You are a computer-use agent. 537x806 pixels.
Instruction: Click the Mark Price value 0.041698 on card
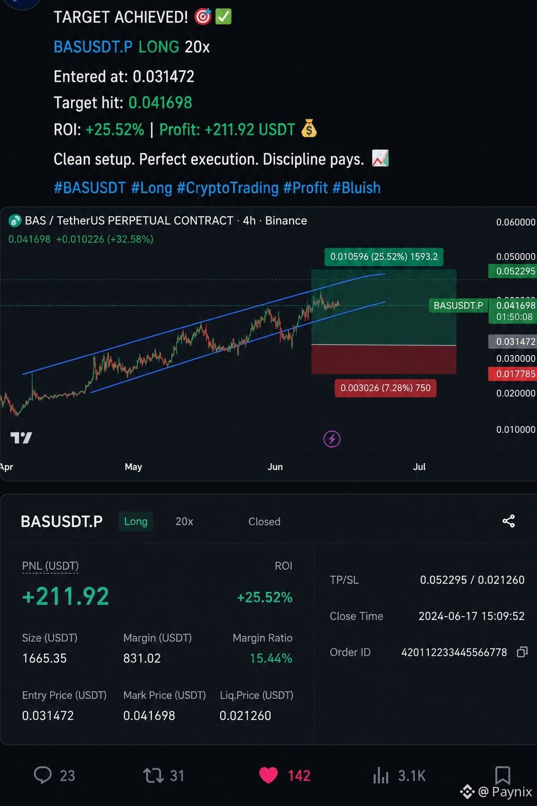pyautogui.click(x=149, y=715)
